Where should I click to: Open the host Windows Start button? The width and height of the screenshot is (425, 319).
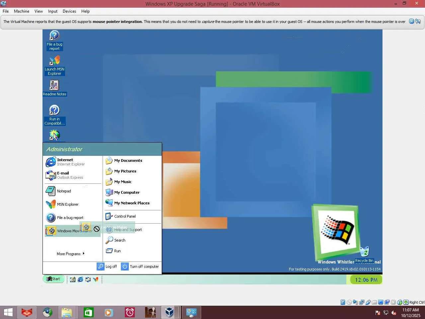pyautogui.click(x=8, y=312)
